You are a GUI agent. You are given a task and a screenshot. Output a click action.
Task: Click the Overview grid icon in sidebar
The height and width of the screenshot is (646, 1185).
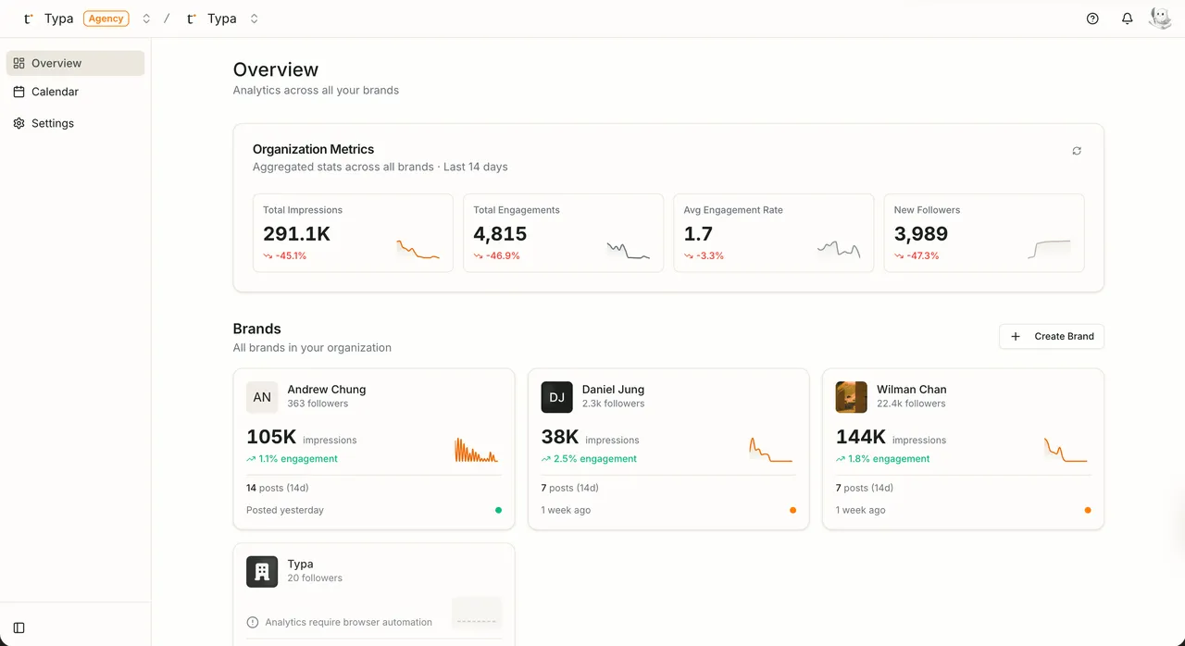click(19, 63)
